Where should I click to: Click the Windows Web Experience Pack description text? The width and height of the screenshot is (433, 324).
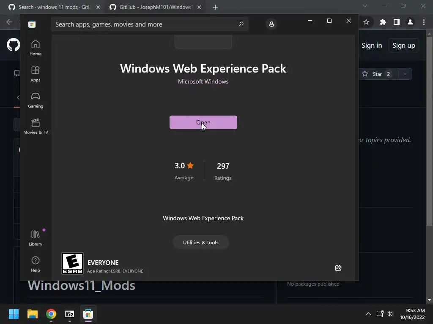click(203, 218)
